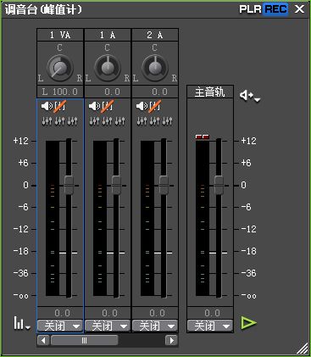Click the 0.0 level field under track 2 A
The width and height of the screenshot is (311, 357).
click(155, 313)
